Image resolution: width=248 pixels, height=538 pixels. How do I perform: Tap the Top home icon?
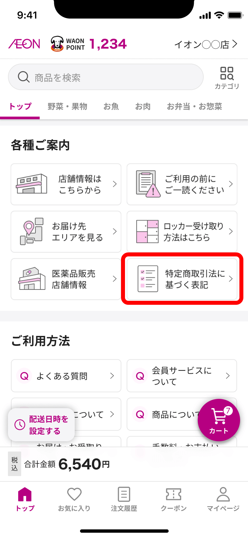click(25, 495)
